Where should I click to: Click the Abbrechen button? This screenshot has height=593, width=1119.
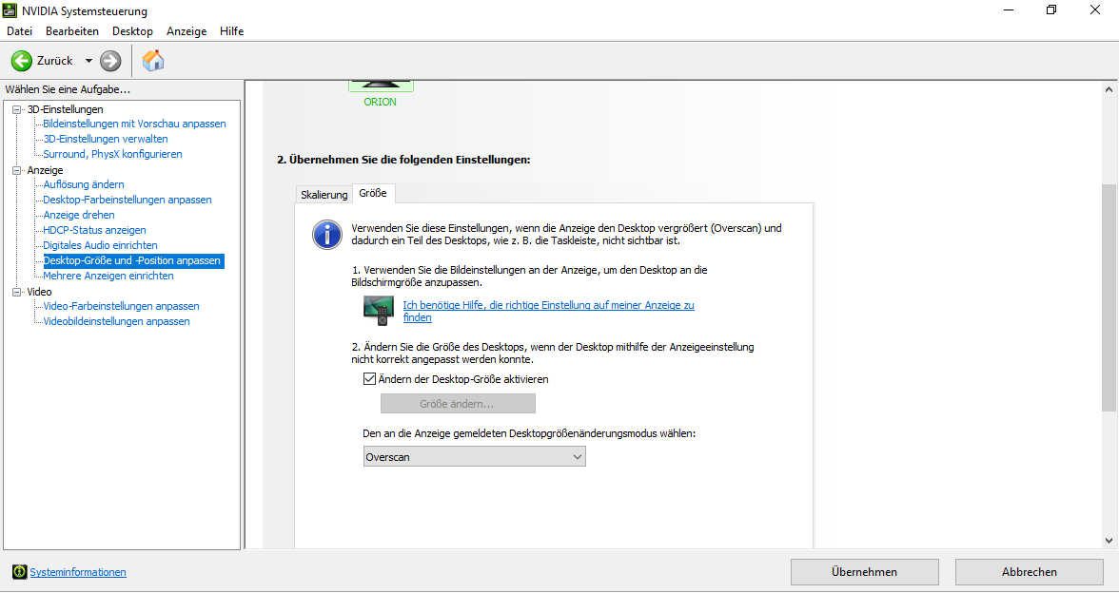tap(1030, 572)
